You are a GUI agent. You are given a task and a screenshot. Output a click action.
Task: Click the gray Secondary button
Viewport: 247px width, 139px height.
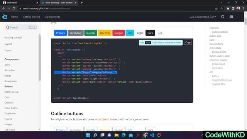pyautogui.click(x=76, y=33)
